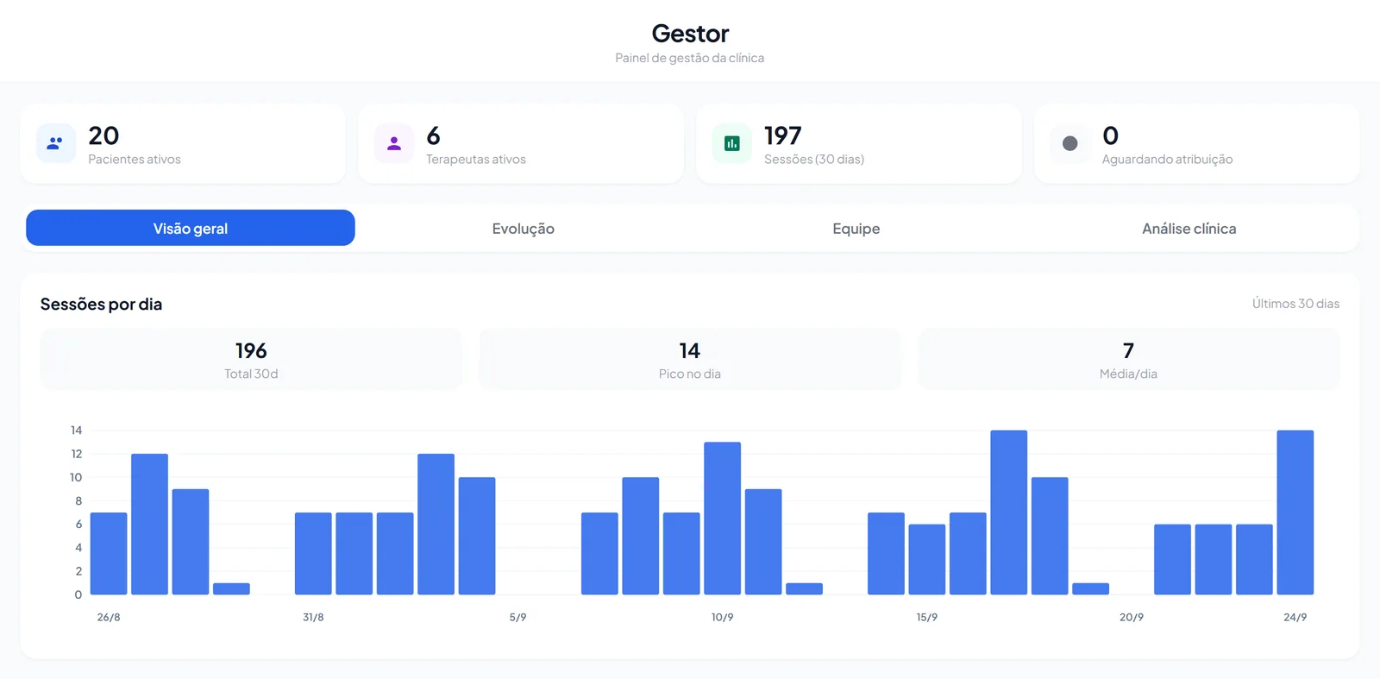Click the "6" active therapists count

click(x=433, y=135)
